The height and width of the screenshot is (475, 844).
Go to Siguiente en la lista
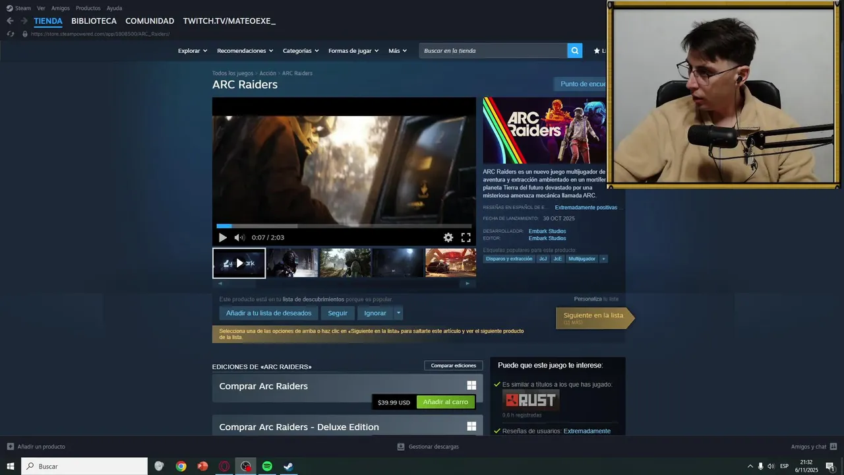(595, 318)
